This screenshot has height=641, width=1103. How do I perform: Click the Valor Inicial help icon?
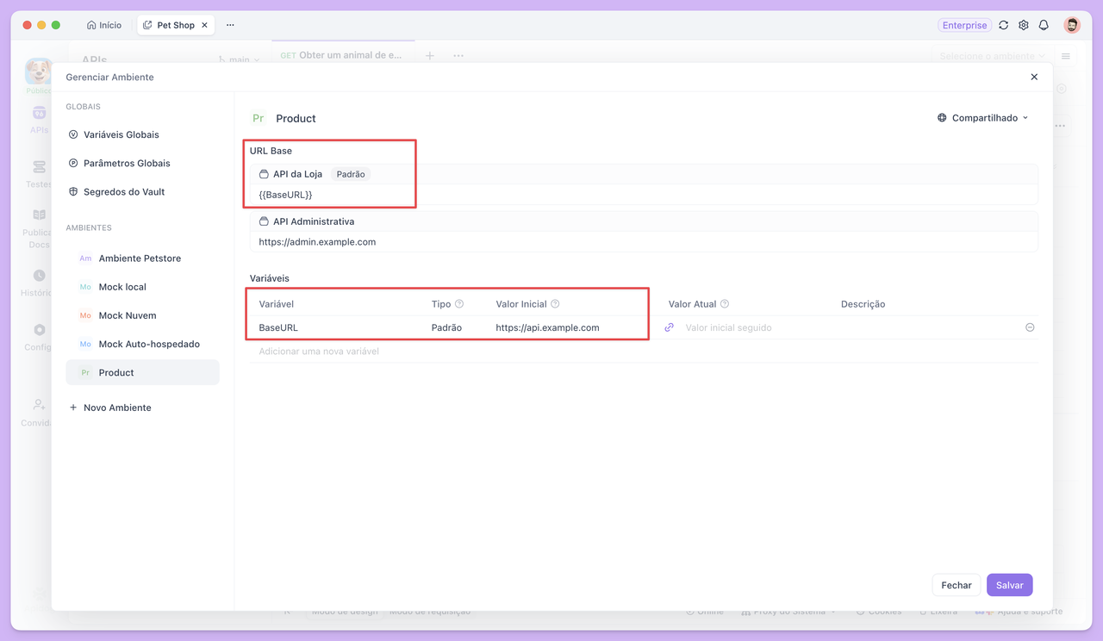pyautogui.click(x=555, y=304)
